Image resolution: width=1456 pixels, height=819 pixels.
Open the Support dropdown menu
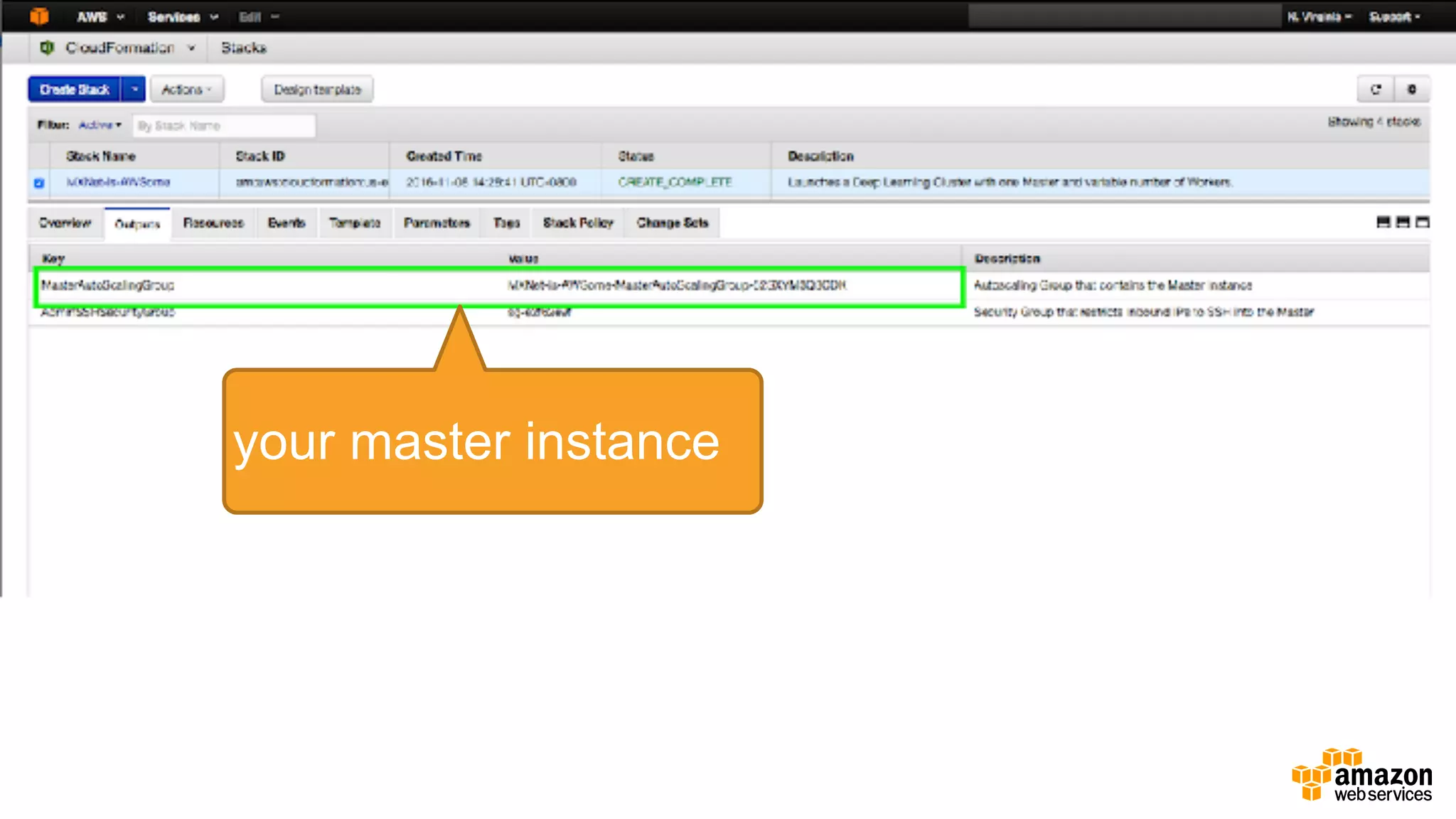pyautogui.click(x=1394, y=16)
